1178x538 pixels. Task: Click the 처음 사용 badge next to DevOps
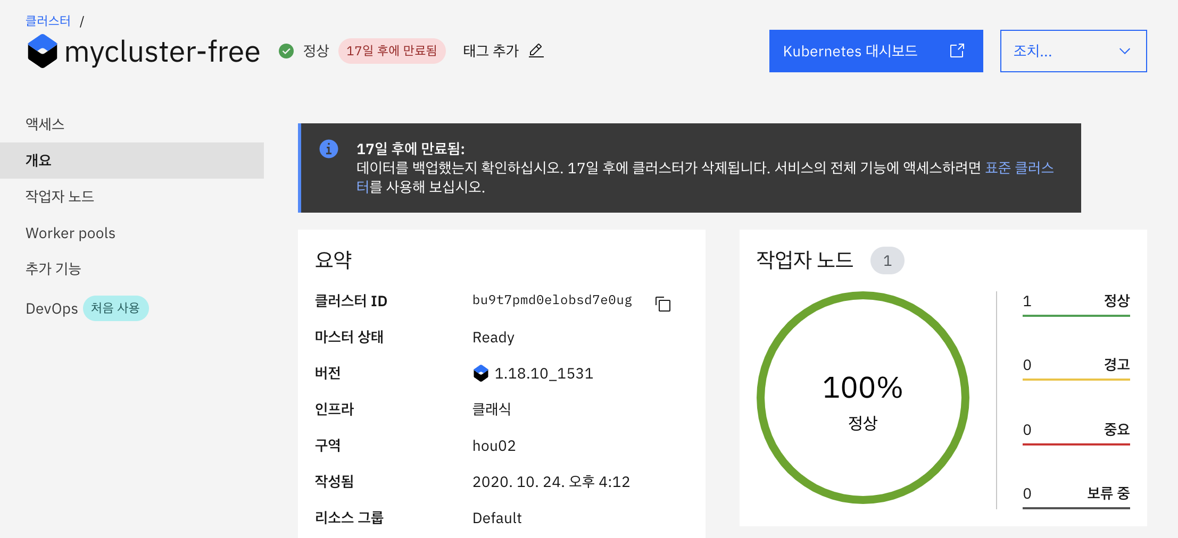[115, 308]
